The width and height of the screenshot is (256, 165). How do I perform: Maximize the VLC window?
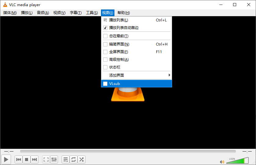(x=235, y=5)
